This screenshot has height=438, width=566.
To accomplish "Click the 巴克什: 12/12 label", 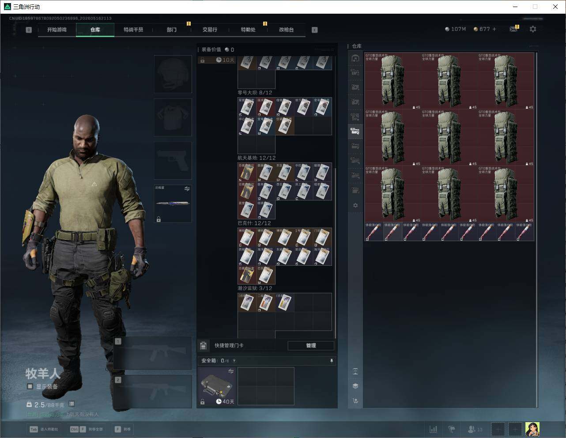I will pyautogui.click(x=254, y=223).
